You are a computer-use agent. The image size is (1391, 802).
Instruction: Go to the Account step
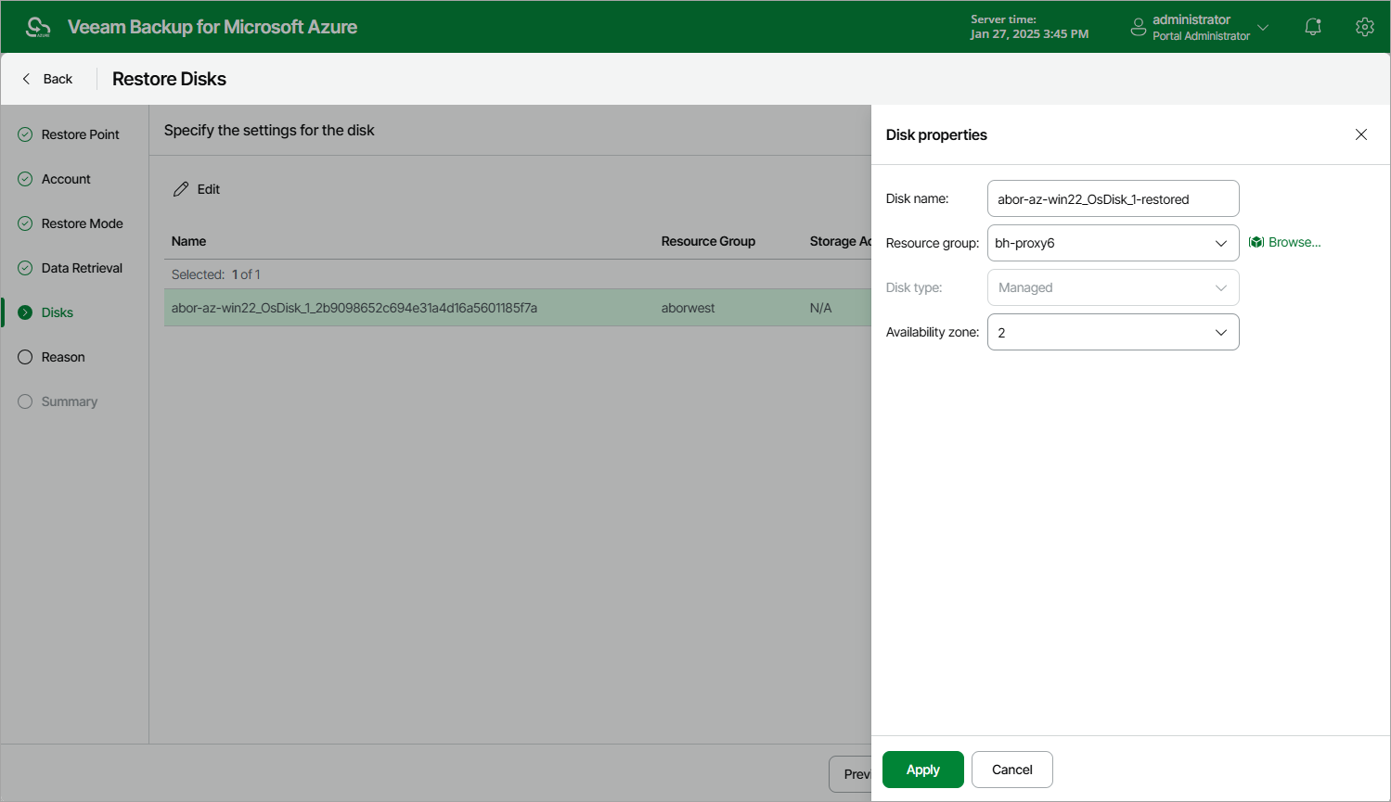[x=66, y=179]
